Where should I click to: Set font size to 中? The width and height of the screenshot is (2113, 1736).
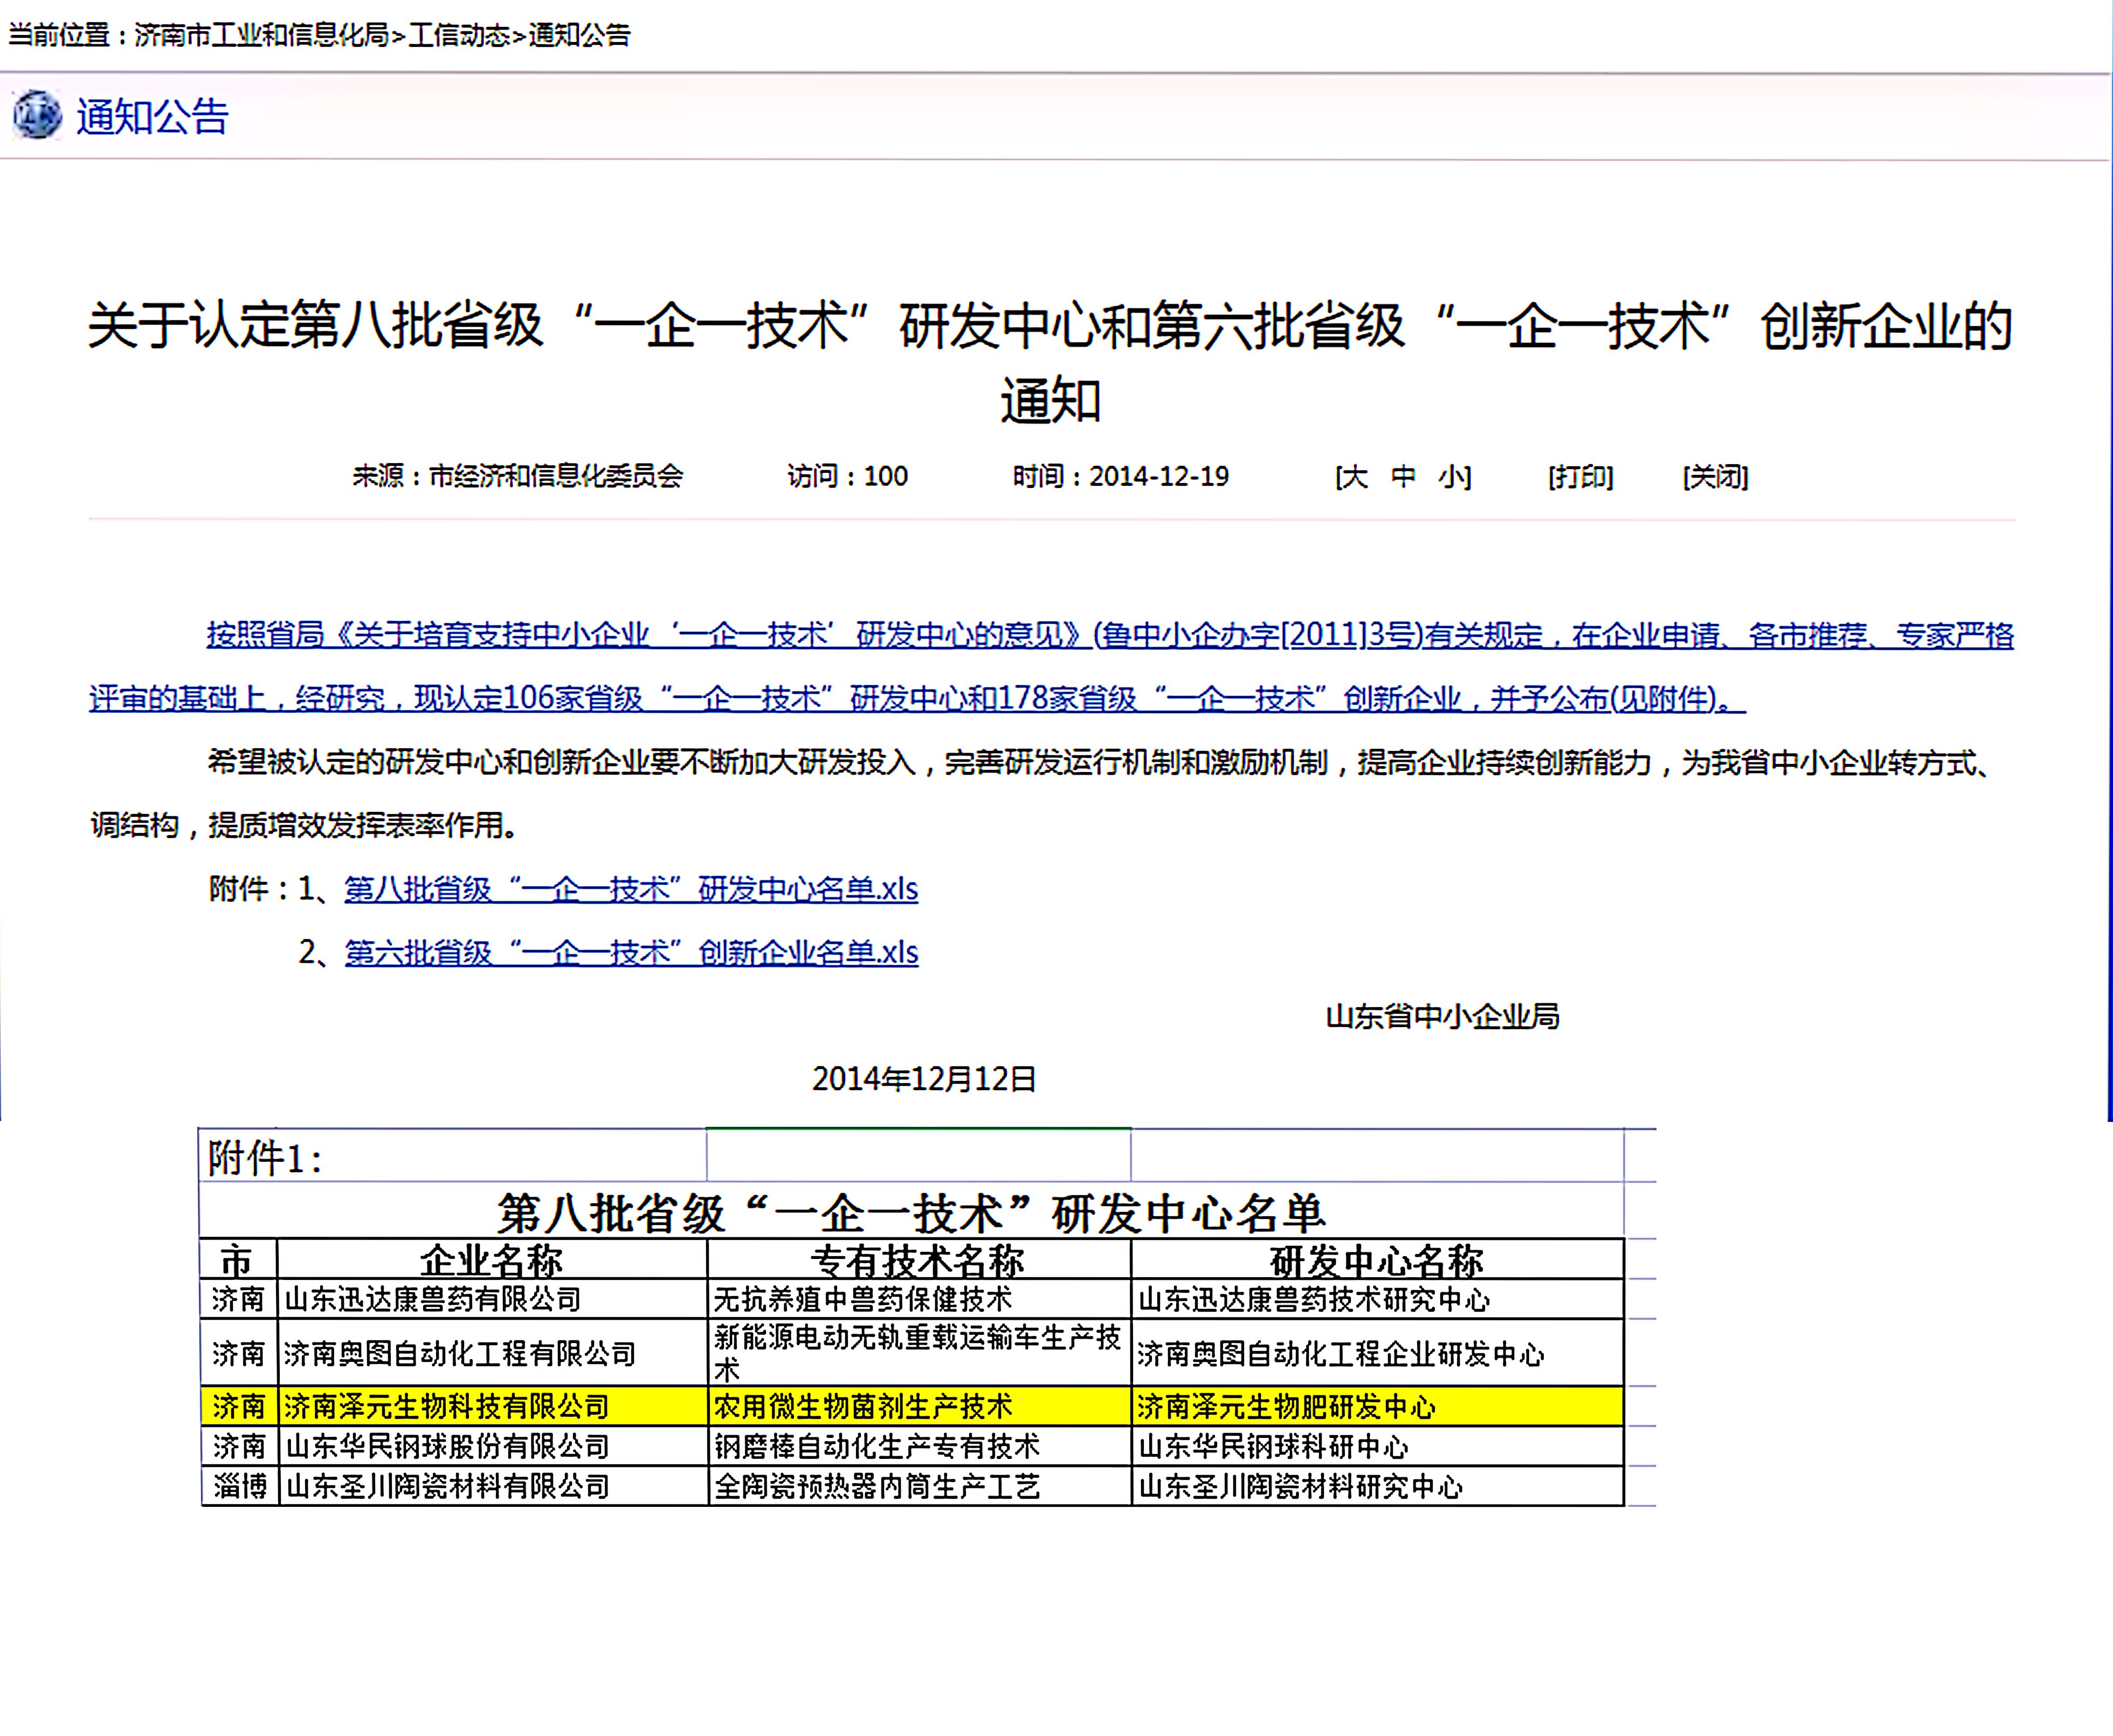pyautogui.click(x=1403, y=477)
